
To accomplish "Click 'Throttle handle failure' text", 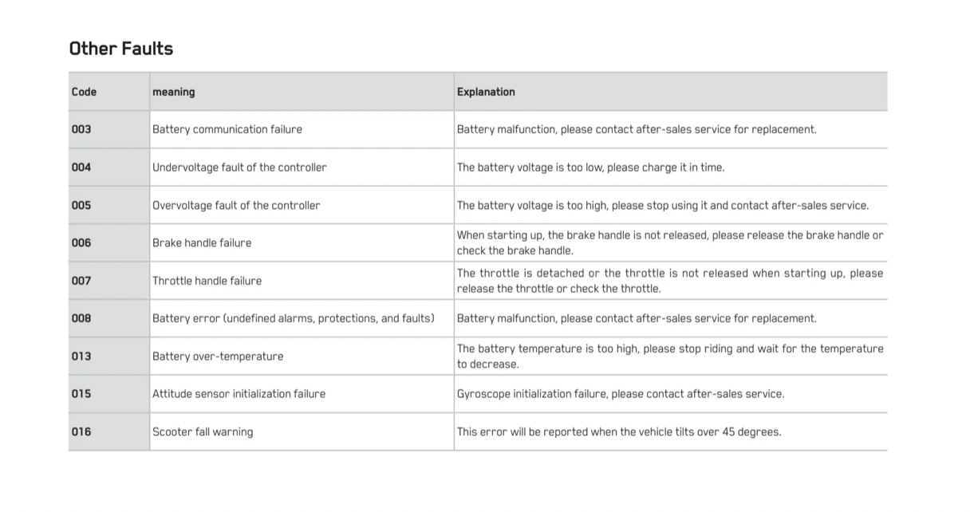I will (207, 281).
